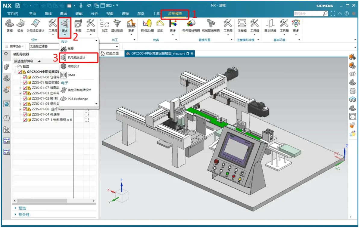Open 外观造型设计 module icon

pyautogui.click(x=36, y=26)
